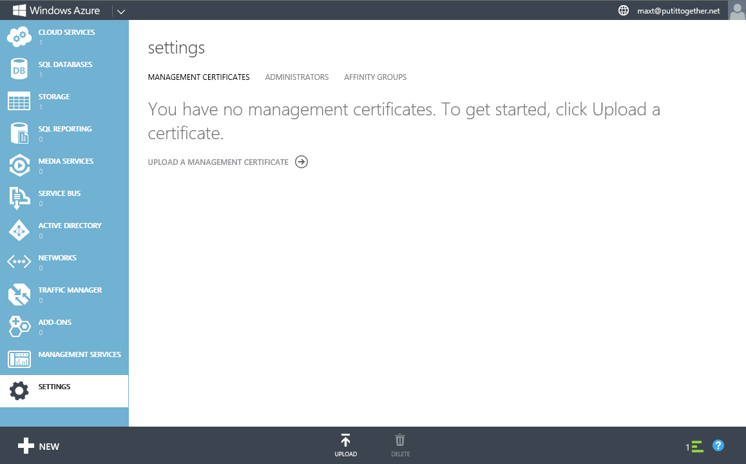
Task: Click the Media Services play icon
Action: pyautogui.click(x=19, y=166)
